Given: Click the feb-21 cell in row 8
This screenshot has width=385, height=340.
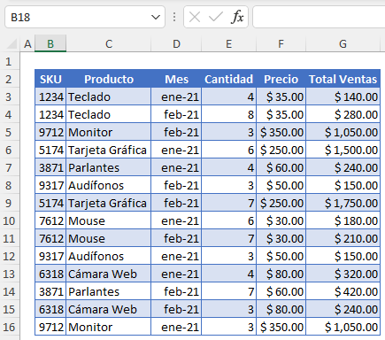Looking at the screenshot, I should pos(176,185).
